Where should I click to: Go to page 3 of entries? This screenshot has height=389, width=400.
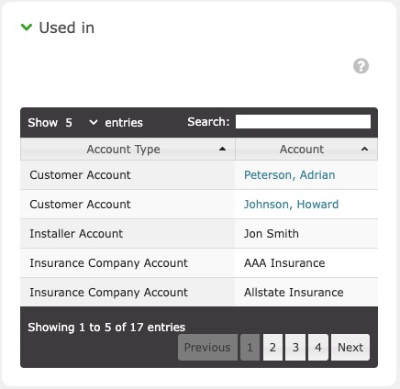tap(295, 348)
